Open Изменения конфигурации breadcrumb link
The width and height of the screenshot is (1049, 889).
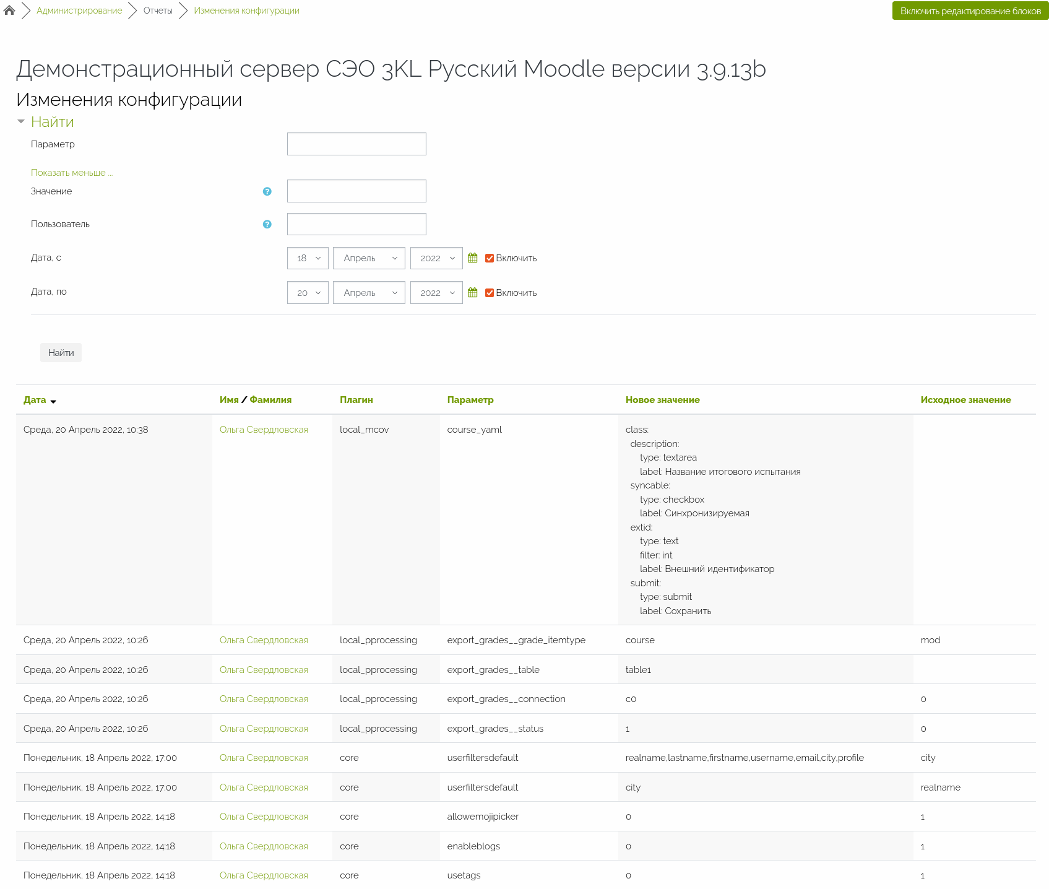tap(246, 11)
